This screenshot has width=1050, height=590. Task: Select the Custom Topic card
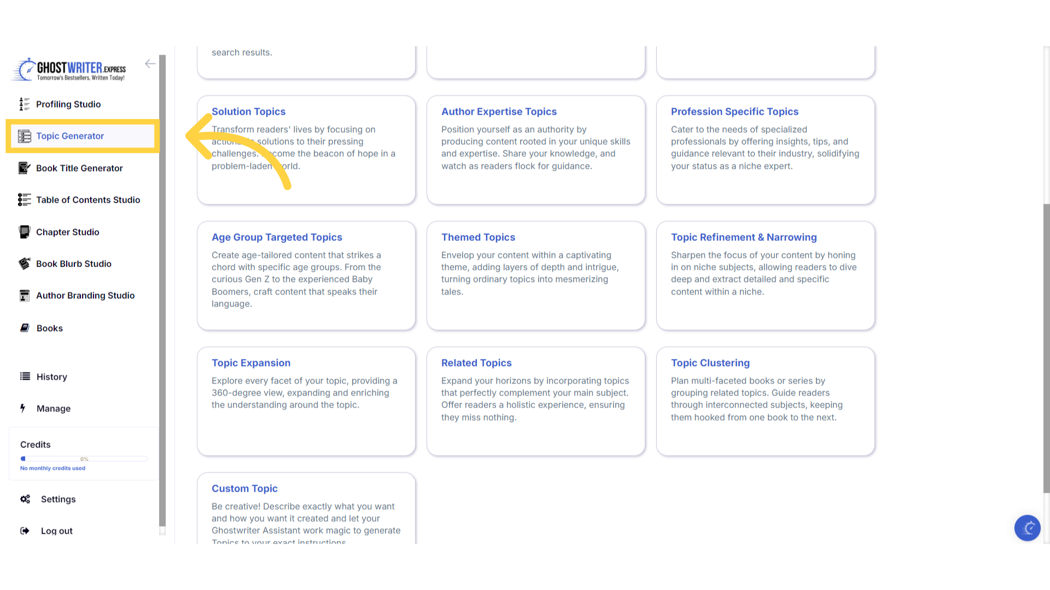[306, 508]
